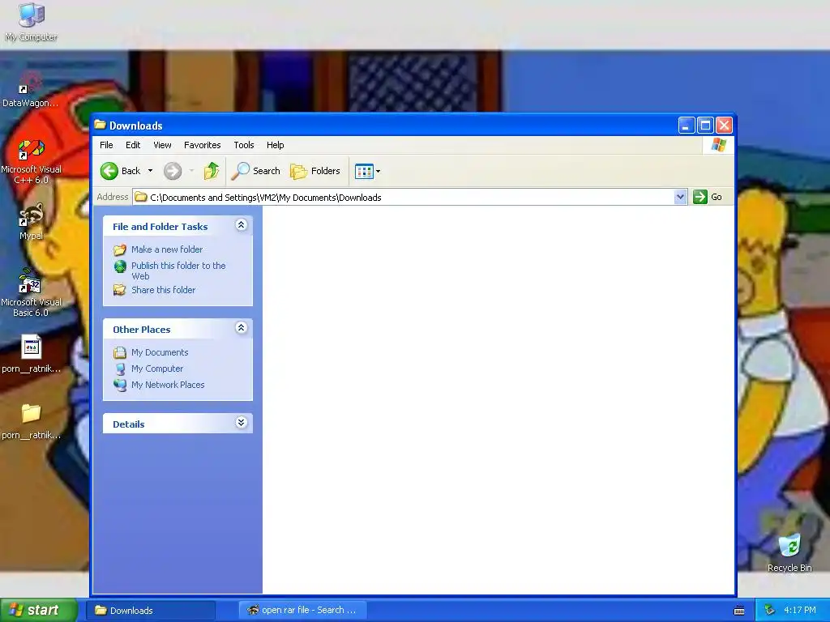This screenshot has width=830, height=622.
Task: Select the porn__ratnik file icon on desktop
Action: (32, 354)
